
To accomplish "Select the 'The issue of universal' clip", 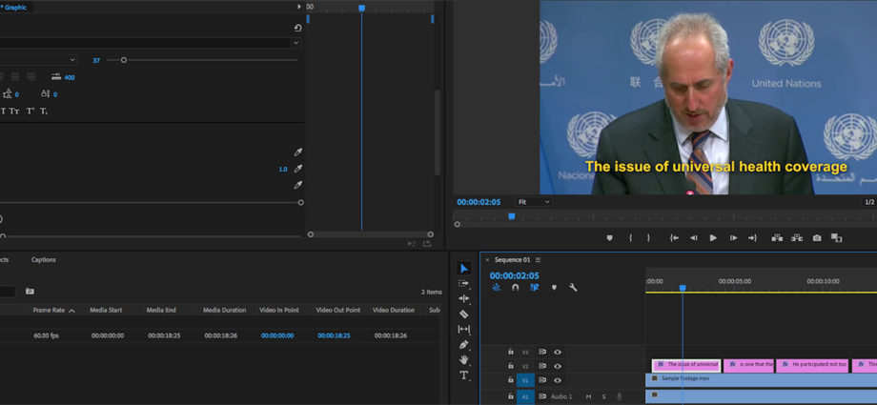I will click(x=686, y=366).
